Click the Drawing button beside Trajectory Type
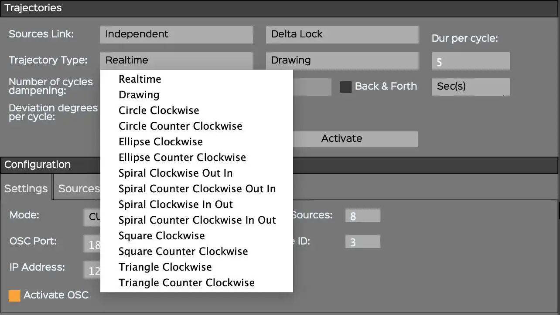The image size is (560, 315). [x=342, y=60]
